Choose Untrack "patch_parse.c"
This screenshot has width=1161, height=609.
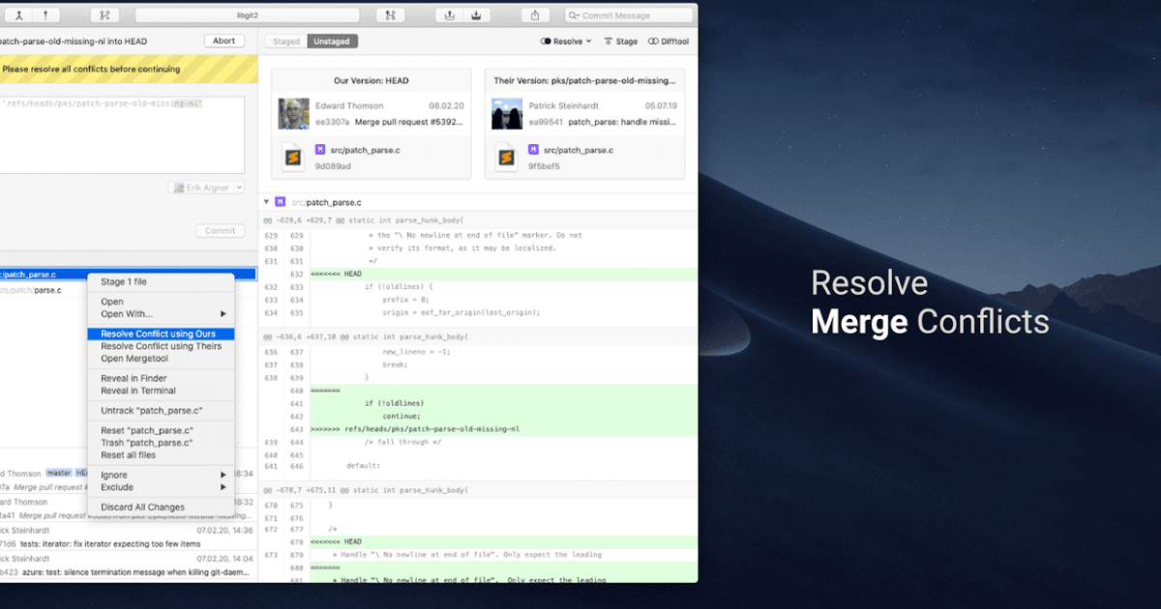(x=161, y=411)
